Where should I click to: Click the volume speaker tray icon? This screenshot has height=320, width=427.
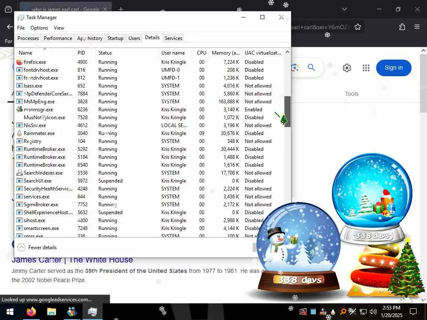(x=373, y=312)
